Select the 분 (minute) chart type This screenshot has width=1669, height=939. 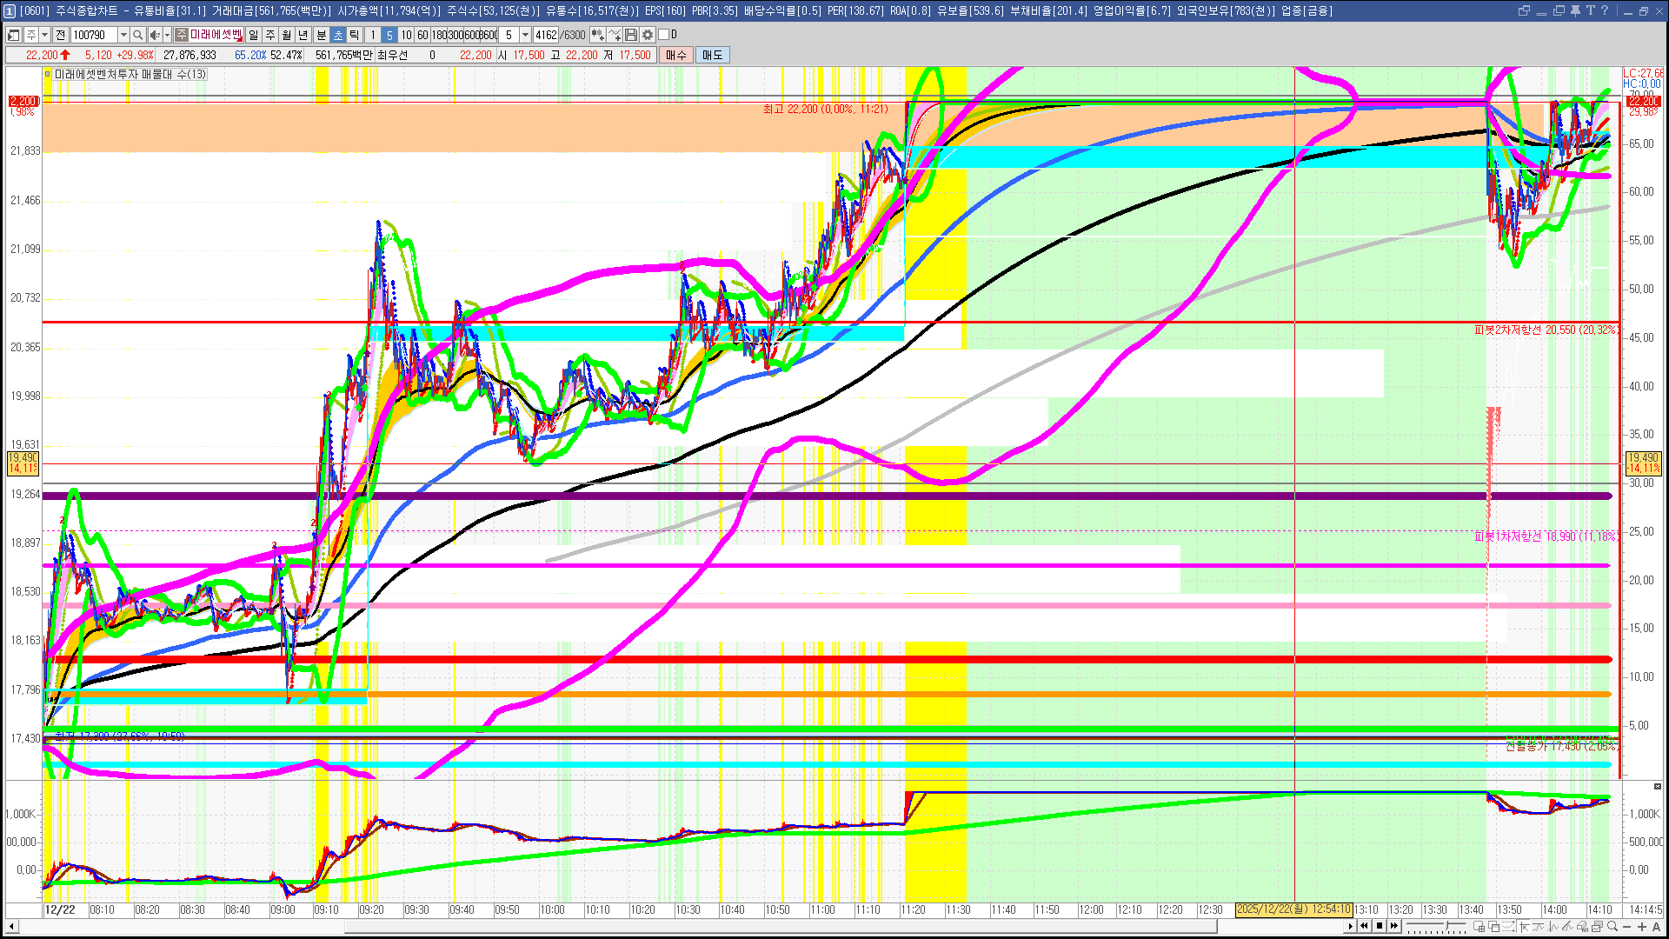click(x=321, y=35)
